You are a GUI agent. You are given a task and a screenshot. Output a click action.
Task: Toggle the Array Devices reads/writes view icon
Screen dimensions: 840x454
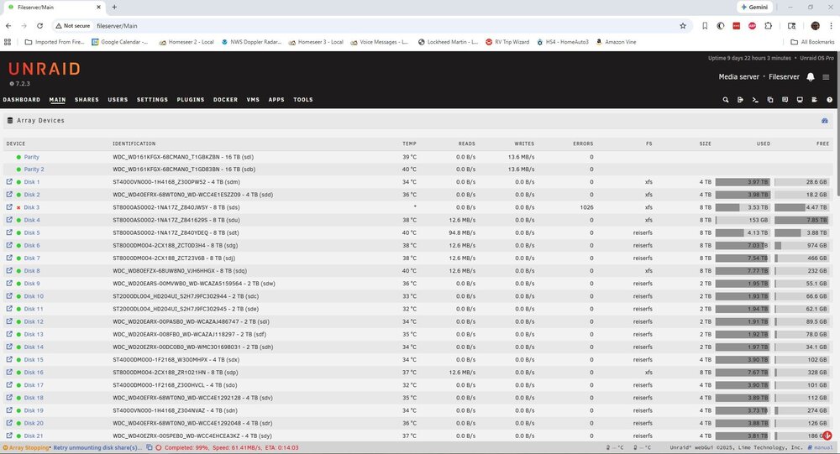825,121
